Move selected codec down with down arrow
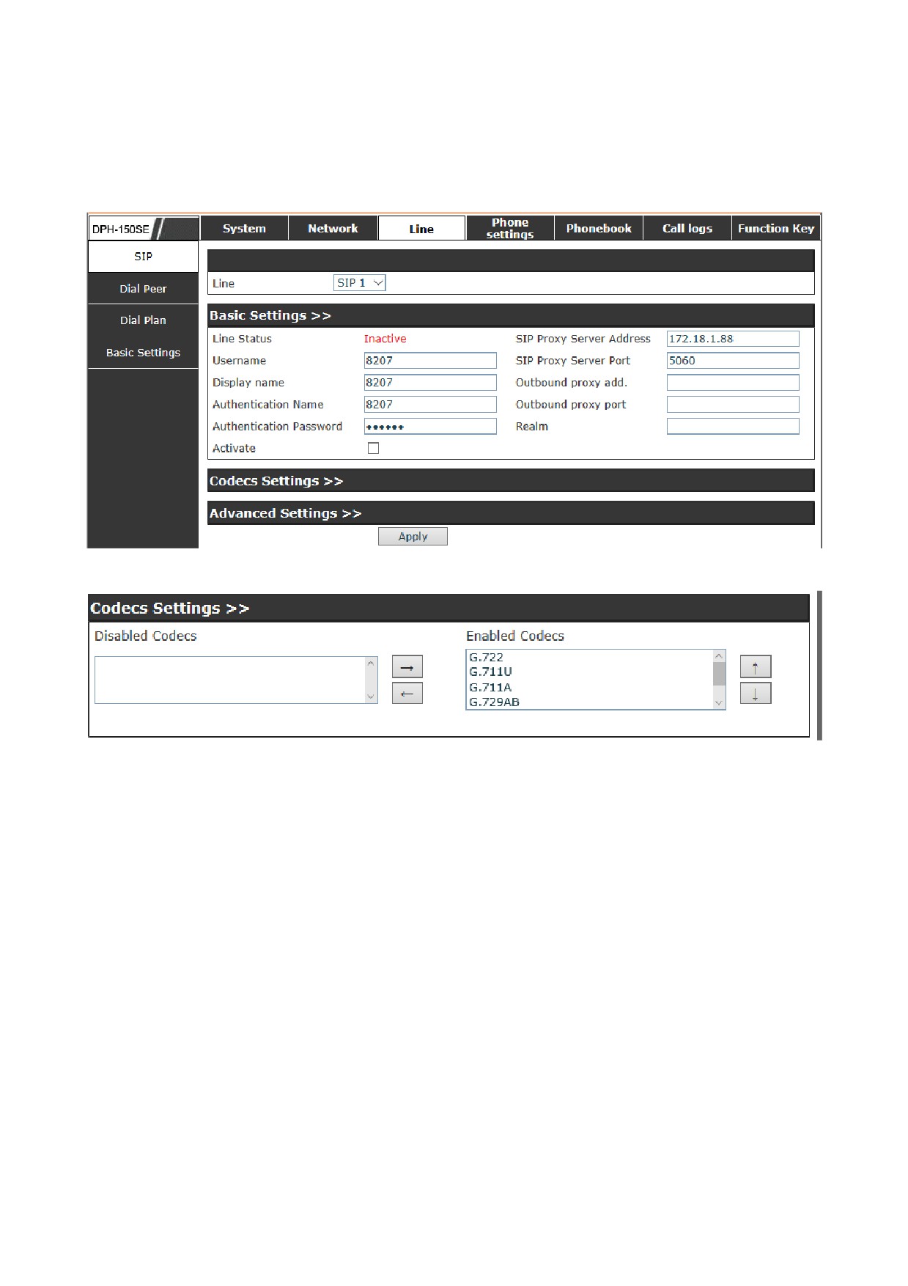This screenshot has height=1286, width=908. (755, 693)
